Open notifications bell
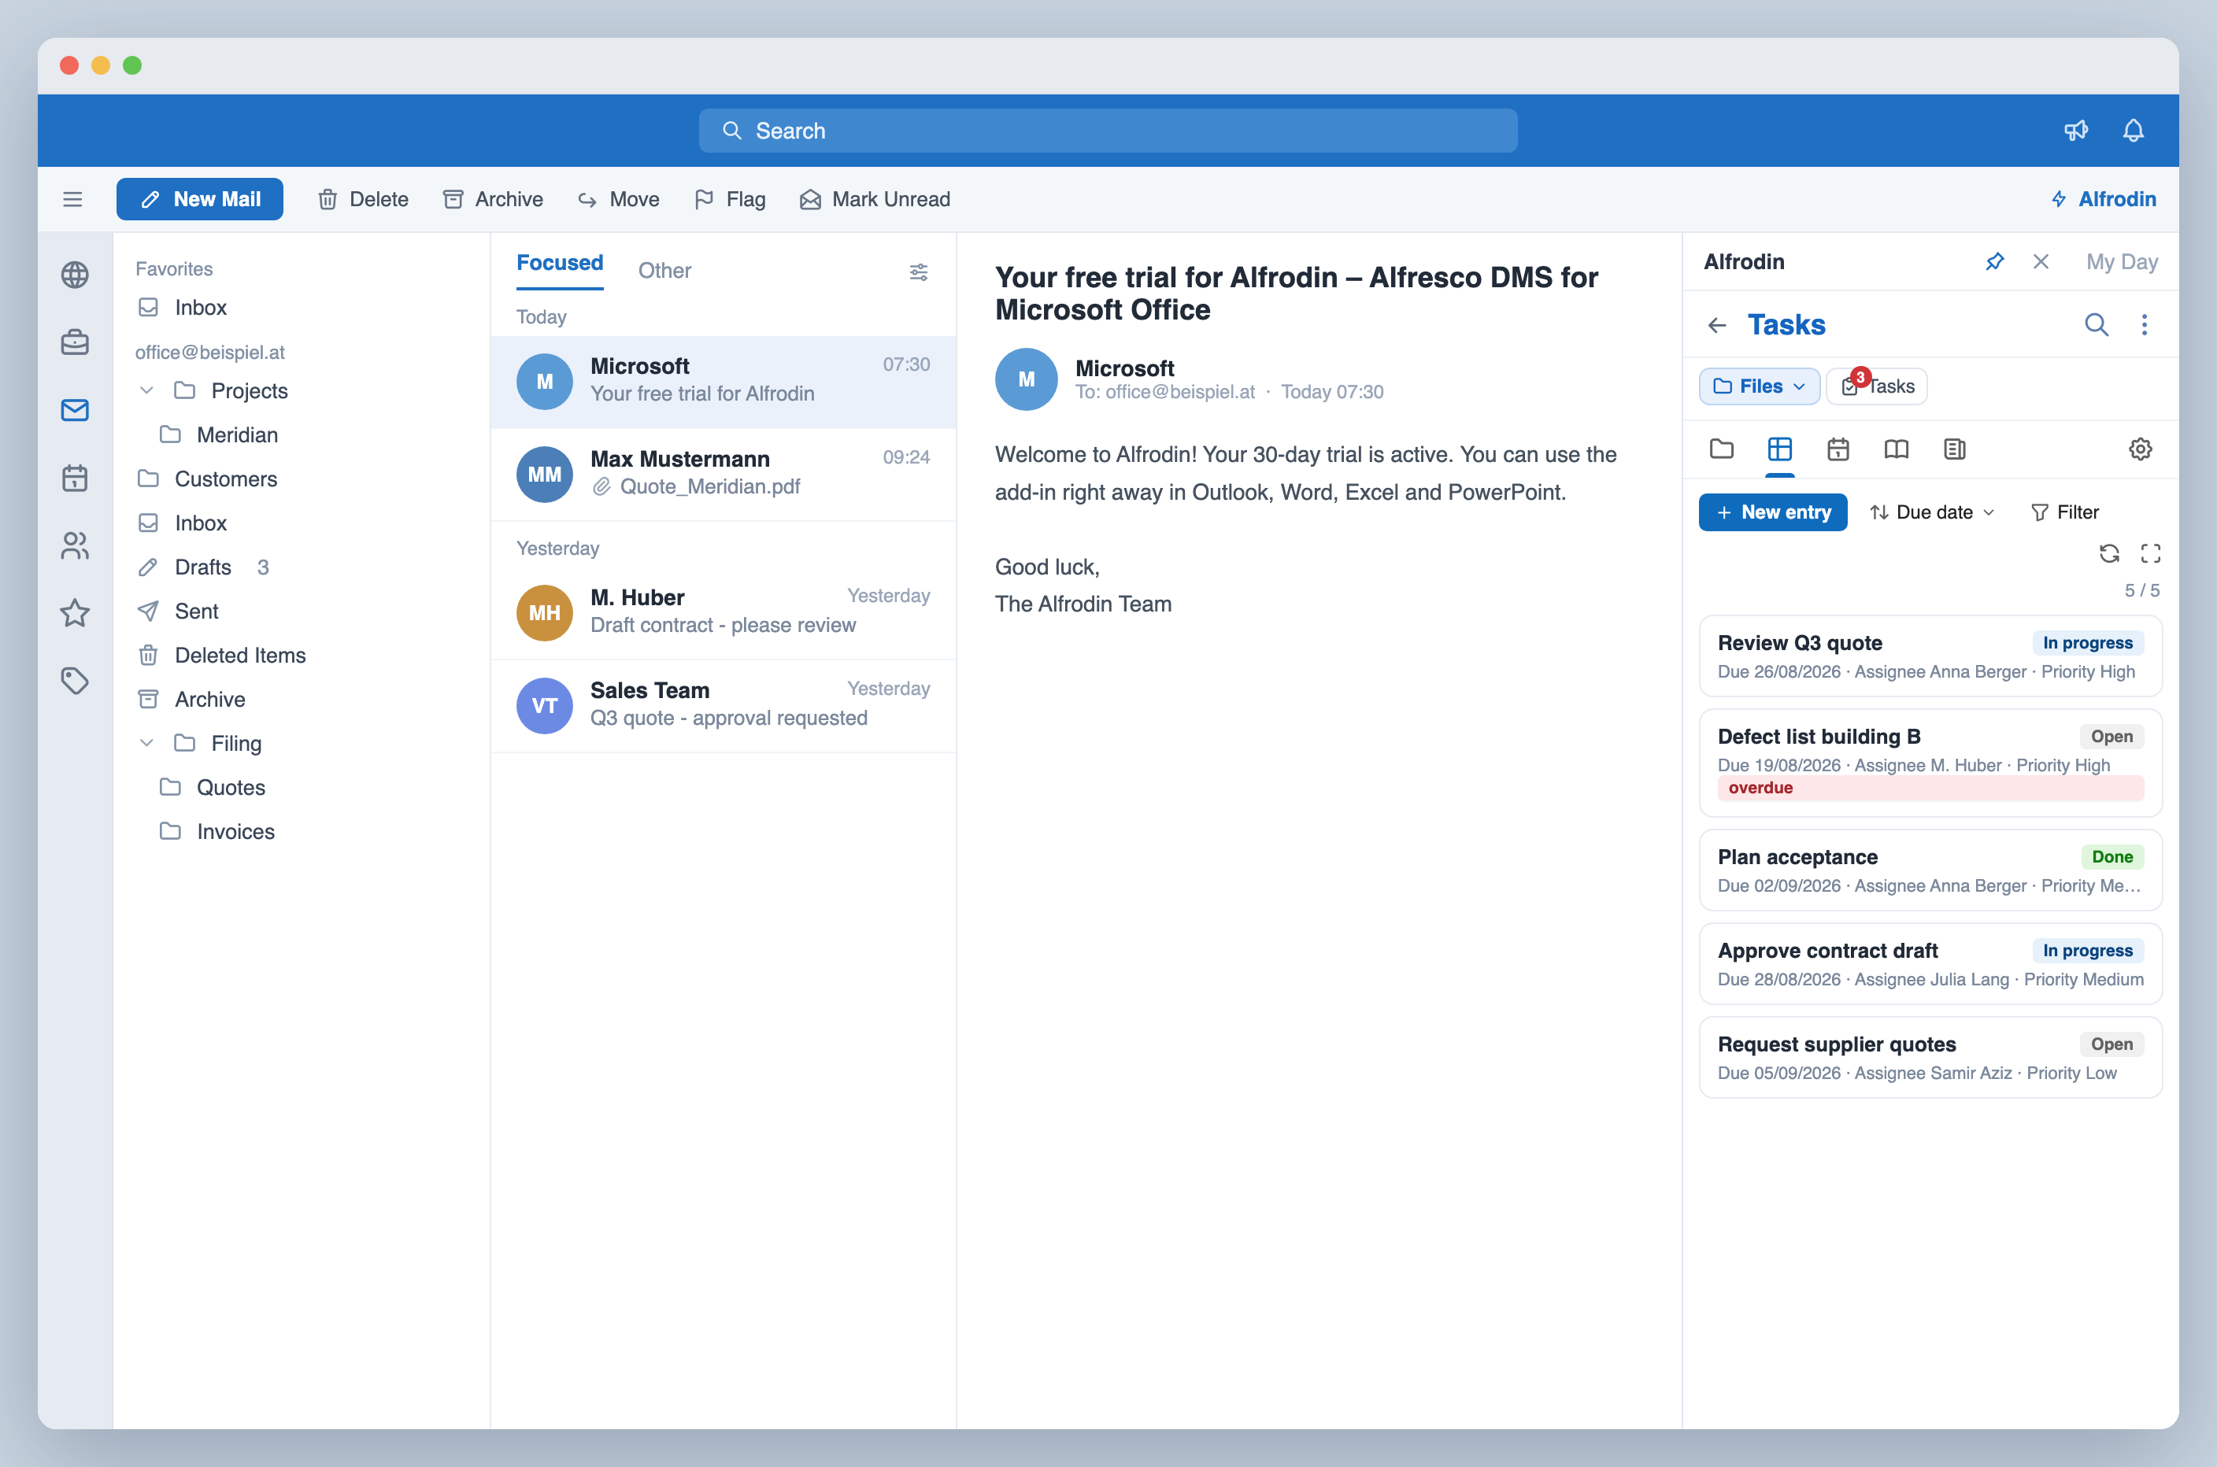2217x1467 pixels. 2133,131
